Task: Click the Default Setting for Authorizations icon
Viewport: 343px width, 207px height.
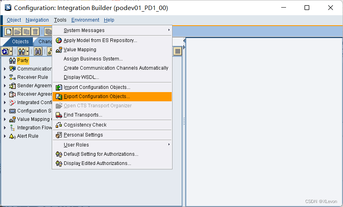Action: click(59, 155)
